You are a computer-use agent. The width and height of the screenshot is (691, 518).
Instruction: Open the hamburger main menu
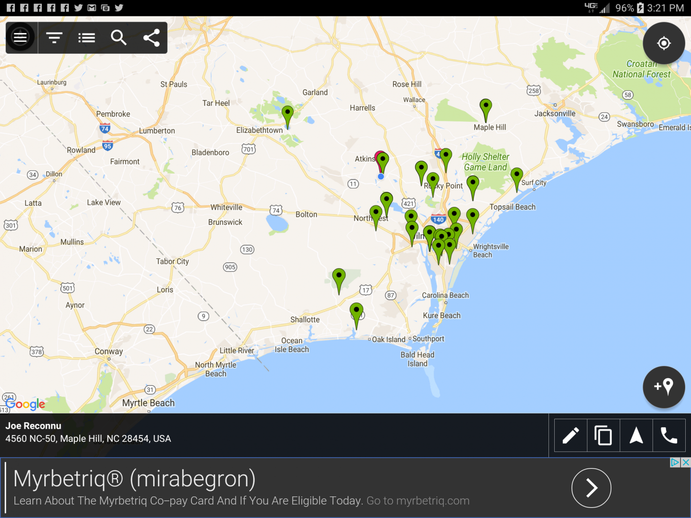click(x=20, y=37)
